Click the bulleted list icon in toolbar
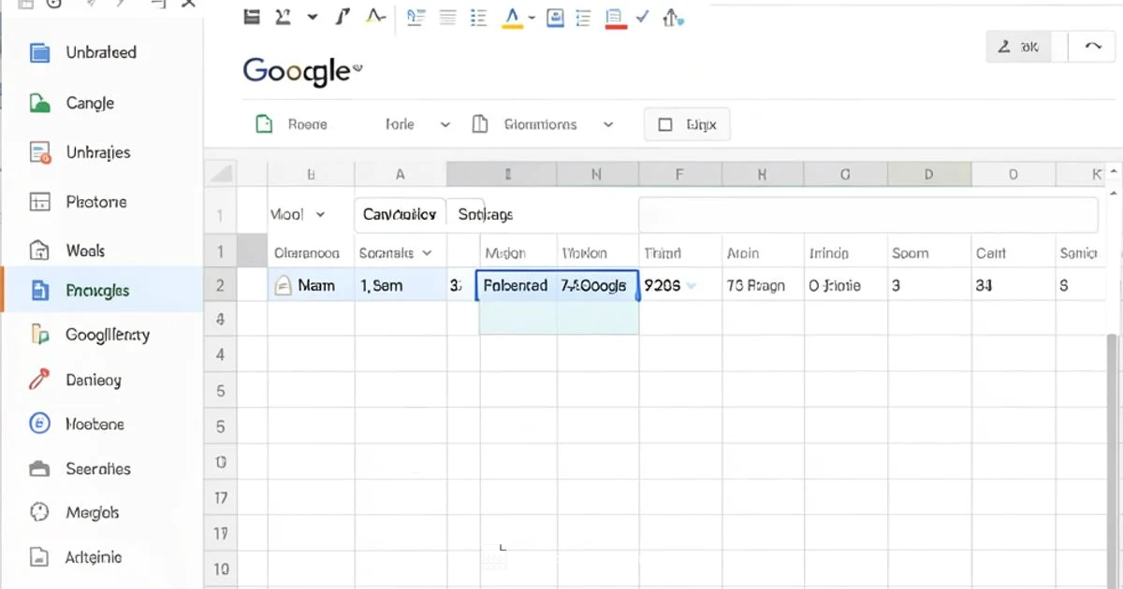Viewport: 1123px width, 589px height. click(x=479, y=18)
